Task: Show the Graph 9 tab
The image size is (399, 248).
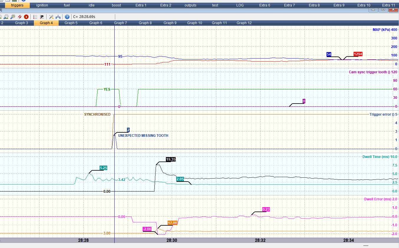Action: pos(170,23)
